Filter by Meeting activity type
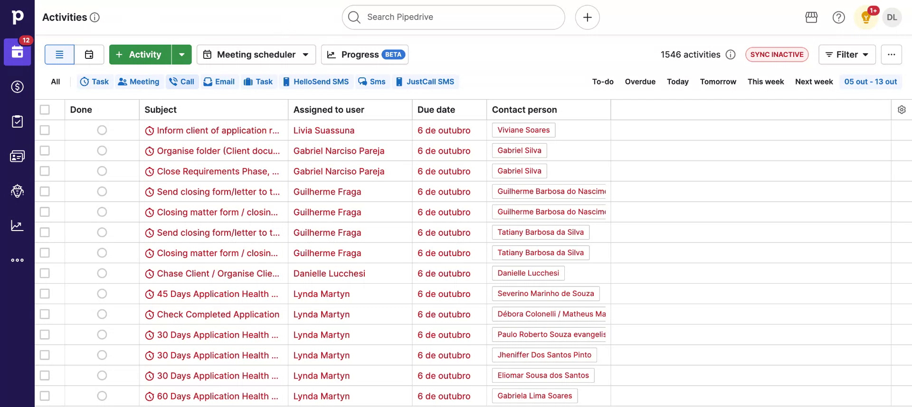This screenshot has width=912, height=407. 139,82
